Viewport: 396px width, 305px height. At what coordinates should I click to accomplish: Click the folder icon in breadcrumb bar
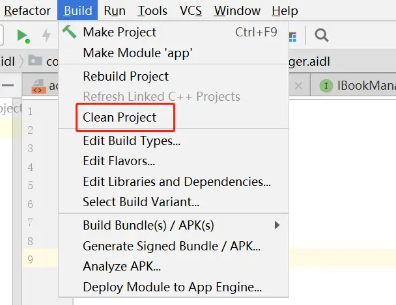pyautogui.click(x=35, y=60)
